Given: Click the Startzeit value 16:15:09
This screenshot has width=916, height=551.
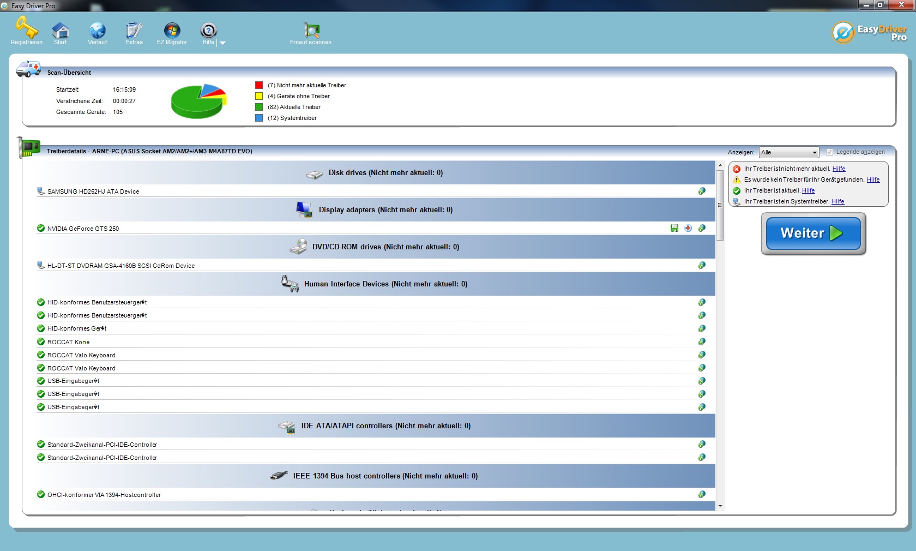Looking at the screenshot, I should [x=124, y=89].
